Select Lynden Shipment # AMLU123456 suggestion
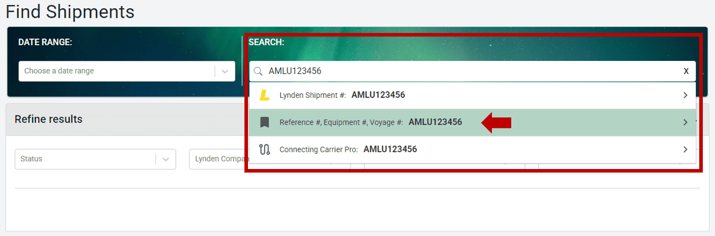The height and width of the screenshot is (236, 715). click(473, 95)
